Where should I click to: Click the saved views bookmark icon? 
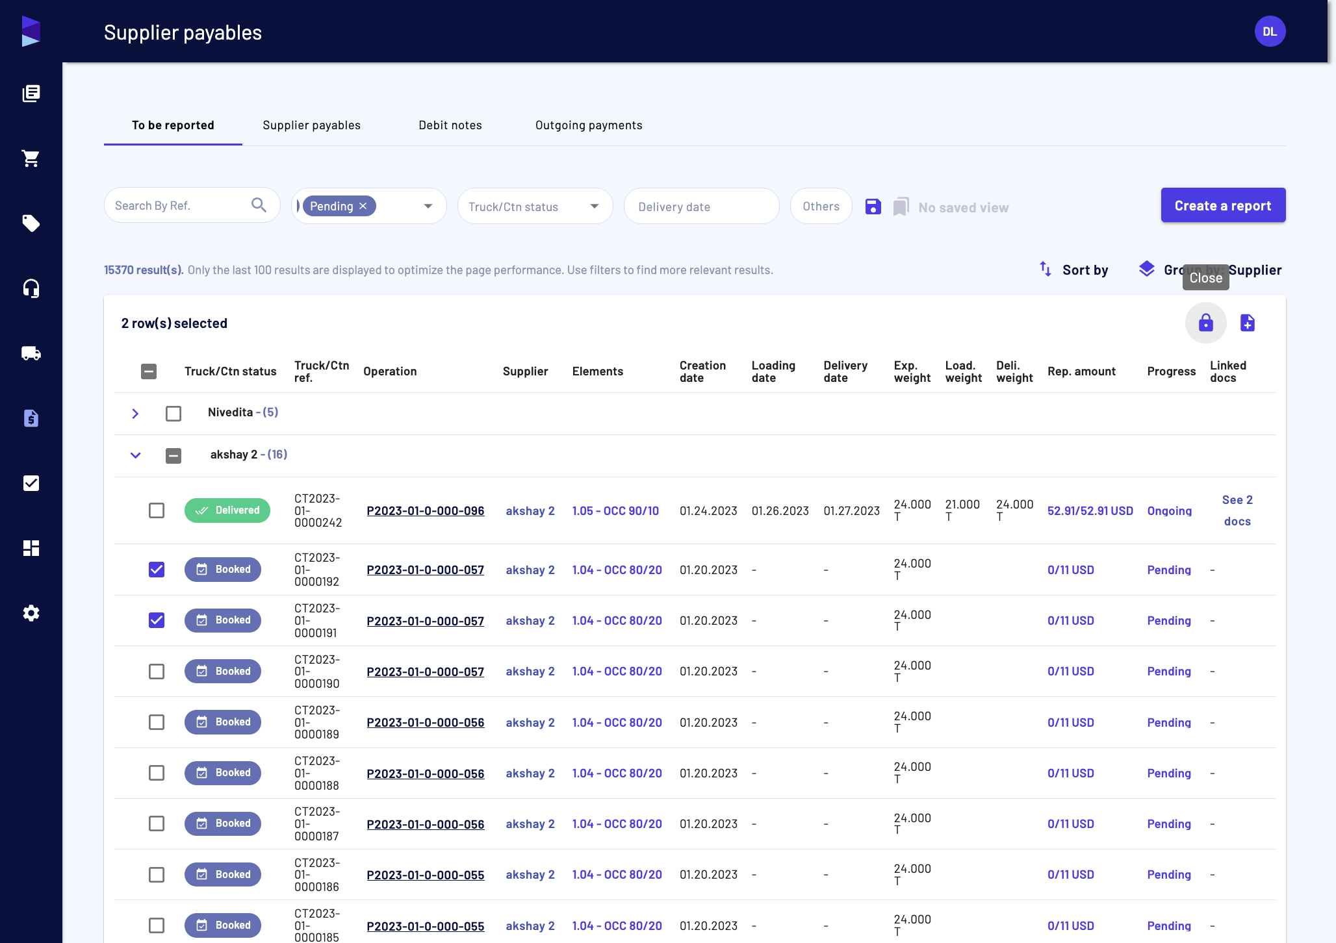click(x=901, y=207)
